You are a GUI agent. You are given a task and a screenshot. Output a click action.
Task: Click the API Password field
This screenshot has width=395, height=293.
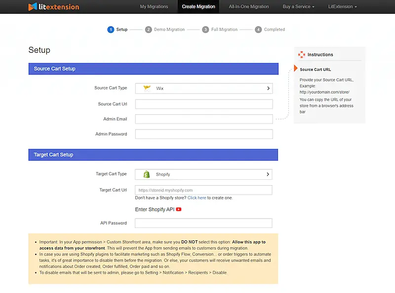(x=203, y=223)
